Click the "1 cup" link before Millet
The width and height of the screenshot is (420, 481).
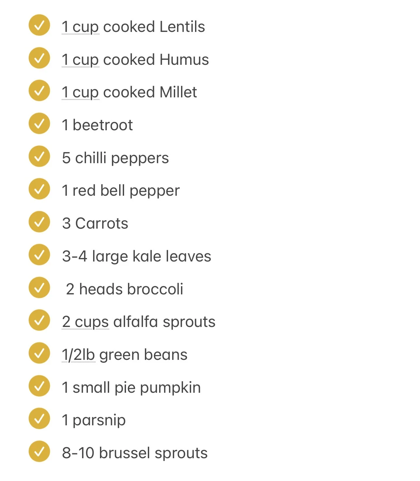(80, 92)
